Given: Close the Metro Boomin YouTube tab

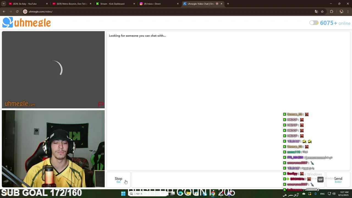Looking at the screenshot, I should click(90, 4).
